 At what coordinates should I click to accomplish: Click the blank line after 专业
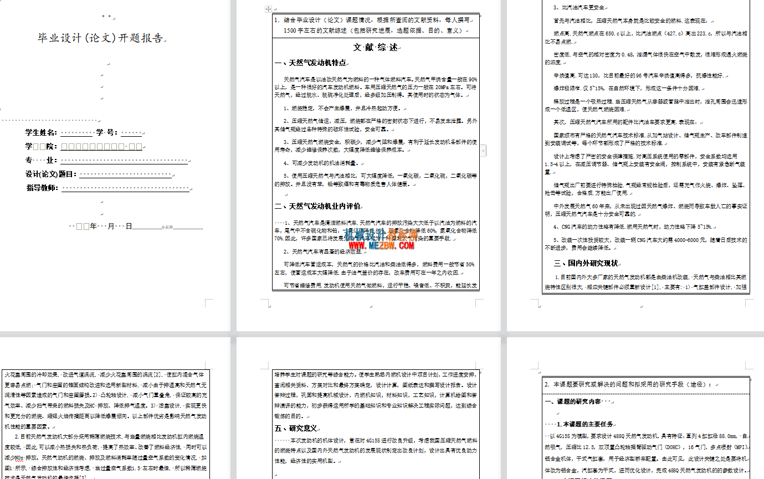coord(124,161)
